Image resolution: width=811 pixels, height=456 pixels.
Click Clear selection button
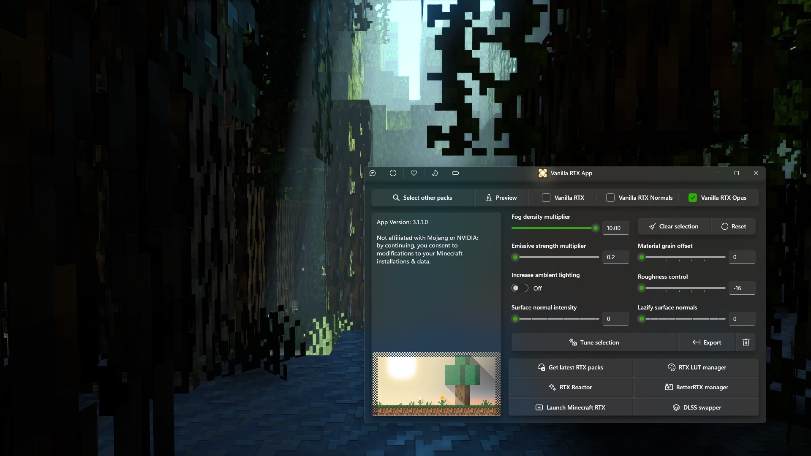click(x=674, y=226)
